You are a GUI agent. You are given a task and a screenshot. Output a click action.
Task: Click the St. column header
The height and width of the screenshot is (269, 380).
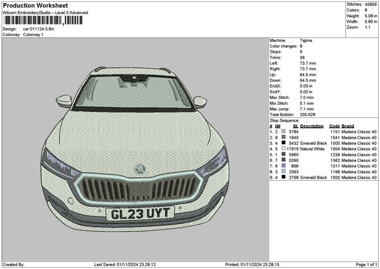[x=296, y=126]
